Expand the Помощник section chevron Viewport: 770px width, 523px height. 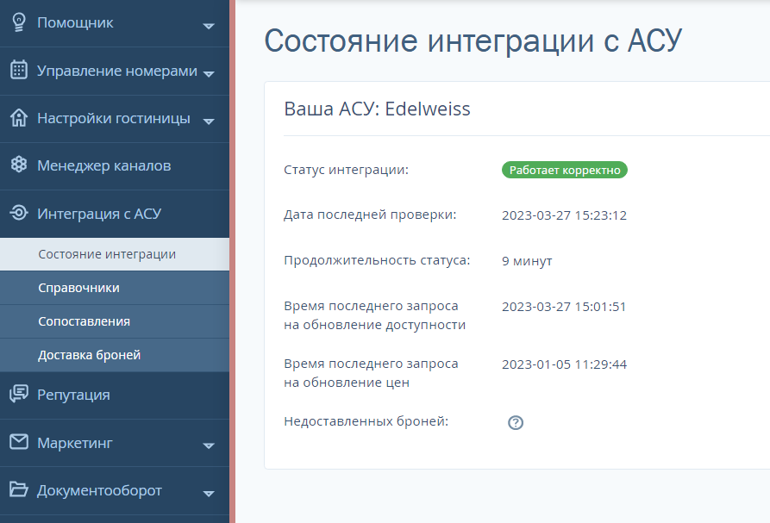208,27
